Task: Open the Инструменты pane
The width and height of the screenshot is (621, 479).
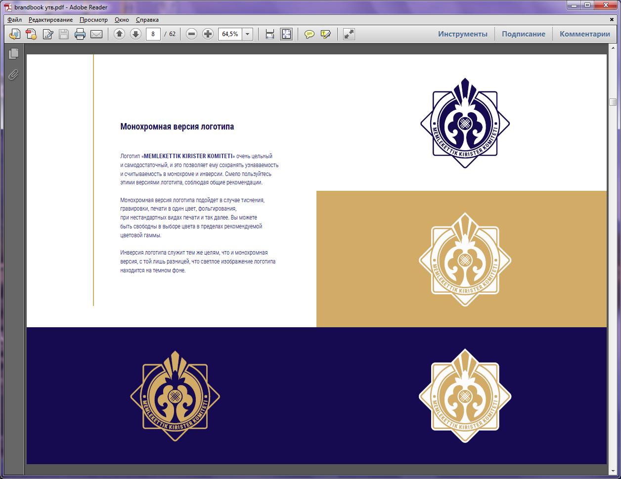Action: point(463,34)
